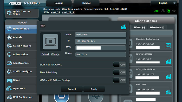182x102 pixels.
Task: Click Marks-MBP 5G signal icon in client list
Action: (168, 92)
